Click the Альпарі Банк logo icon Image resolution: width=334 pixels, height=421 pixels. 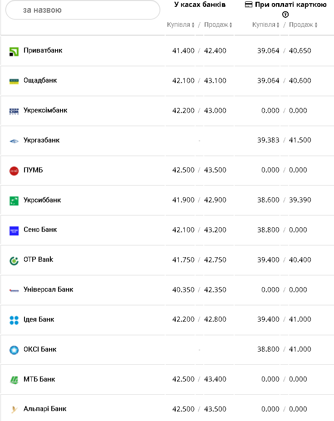14,409
